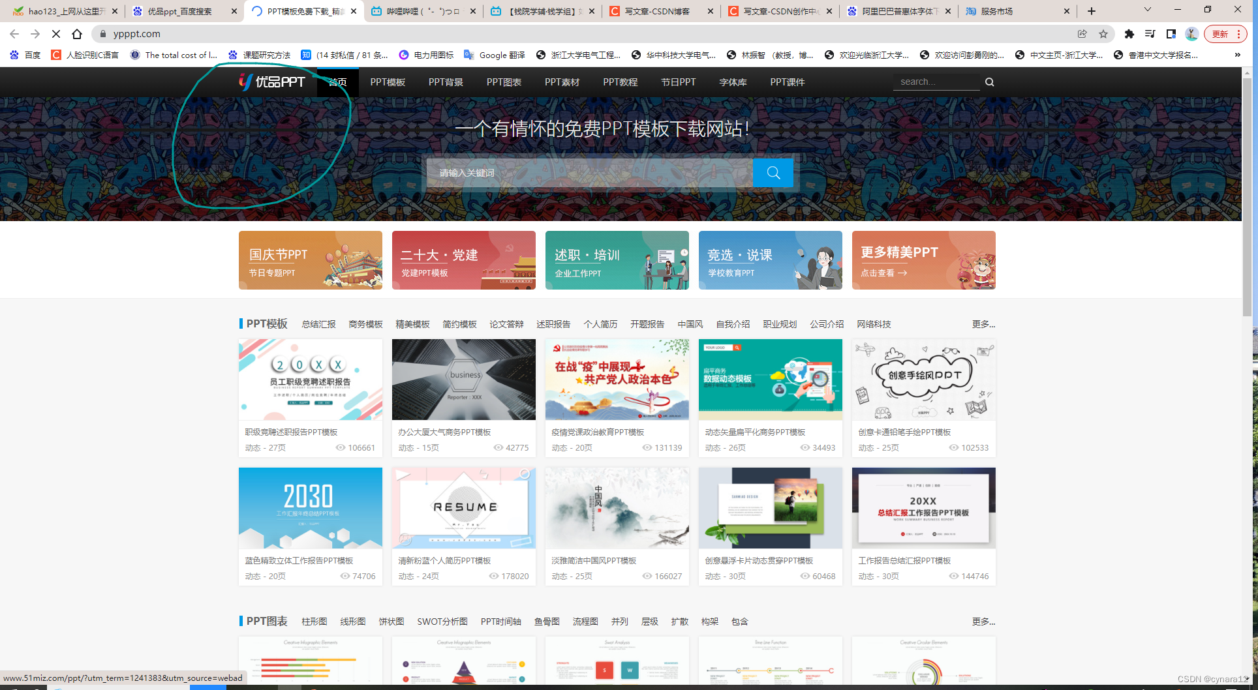1258x690 pixels.
Task: Open the PPT背景 nav menu
Action: click(x=446, y=82)
